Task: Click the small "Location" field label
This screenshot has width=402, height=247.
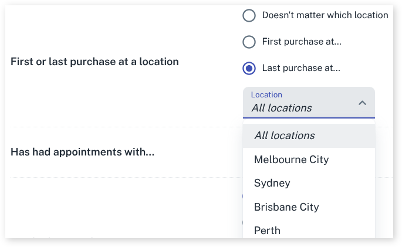Action: (266, 94)
